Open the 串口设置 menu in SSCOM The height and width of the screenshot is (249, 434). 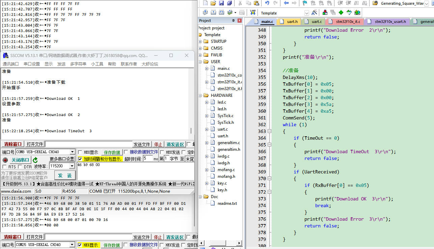32,64
